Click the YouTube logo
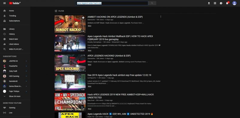Viewport: 240px width, 118px height. [x=15, y=3]
